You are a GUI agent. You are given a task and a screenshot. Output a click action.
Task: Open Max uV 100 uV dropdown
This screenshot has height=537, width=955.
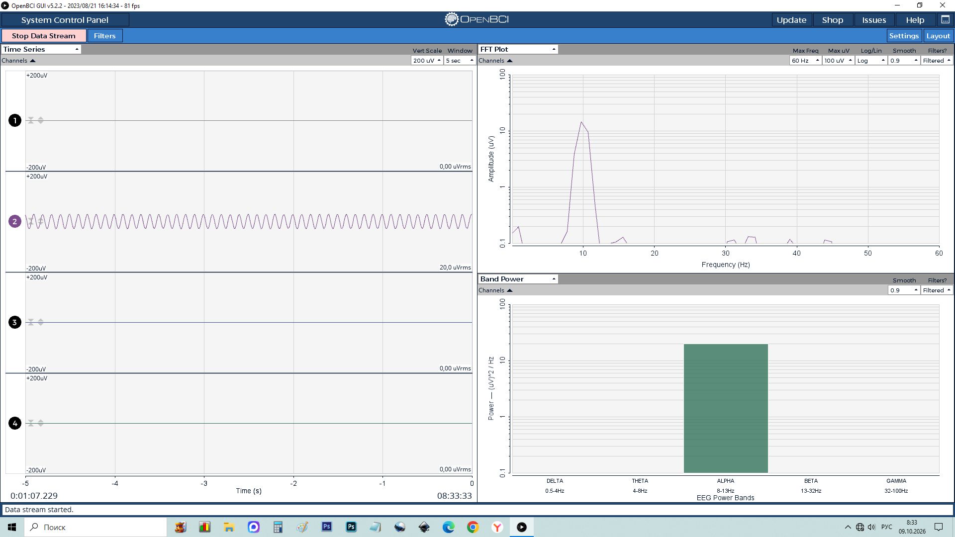(x=838, y=60)
